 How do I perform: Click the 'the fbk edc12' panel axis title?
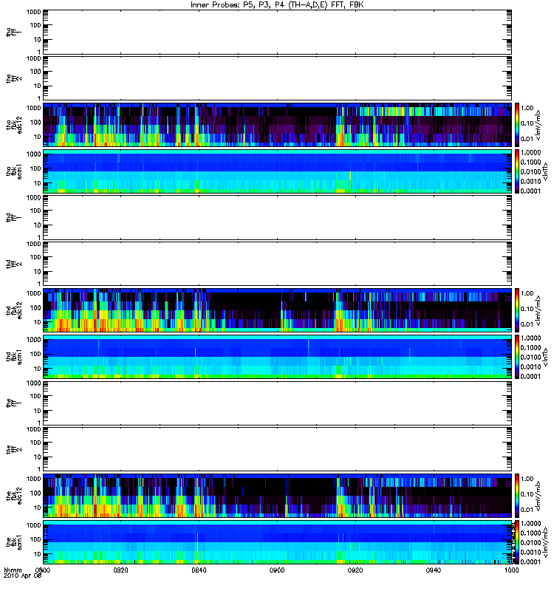13,496
